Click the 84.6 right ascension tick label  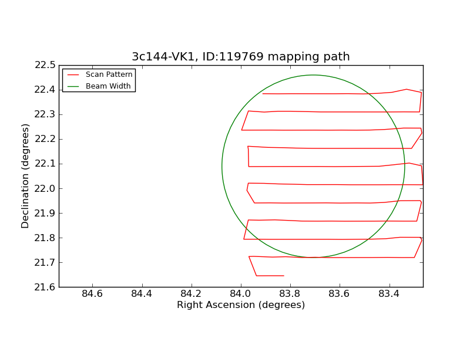[92, 294]
